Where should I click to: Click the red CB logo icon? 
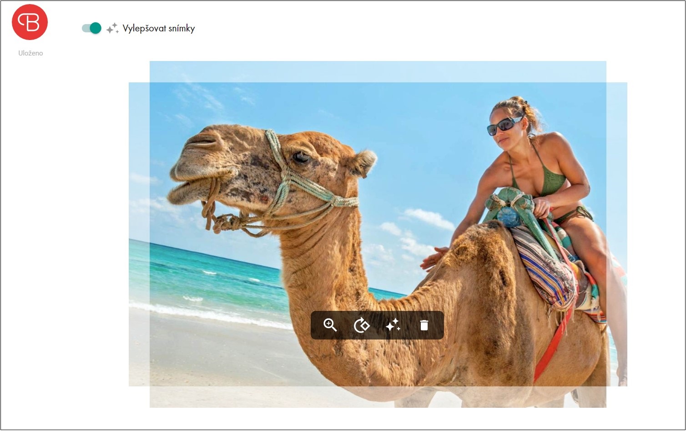pyautogui.click(x=30, y=22)
